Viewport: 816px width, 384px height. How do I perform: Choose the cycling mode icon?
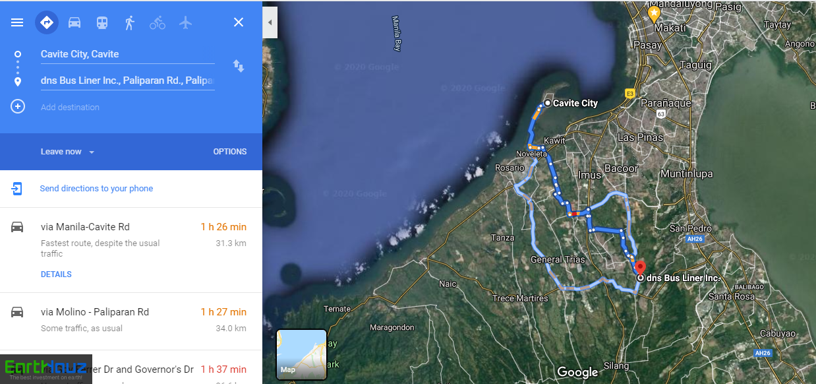point(158,22)
